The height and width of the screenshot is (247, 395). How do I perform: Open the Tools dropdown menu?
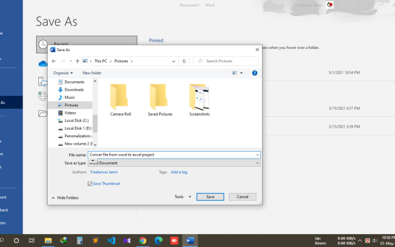(x=183, y=197)
